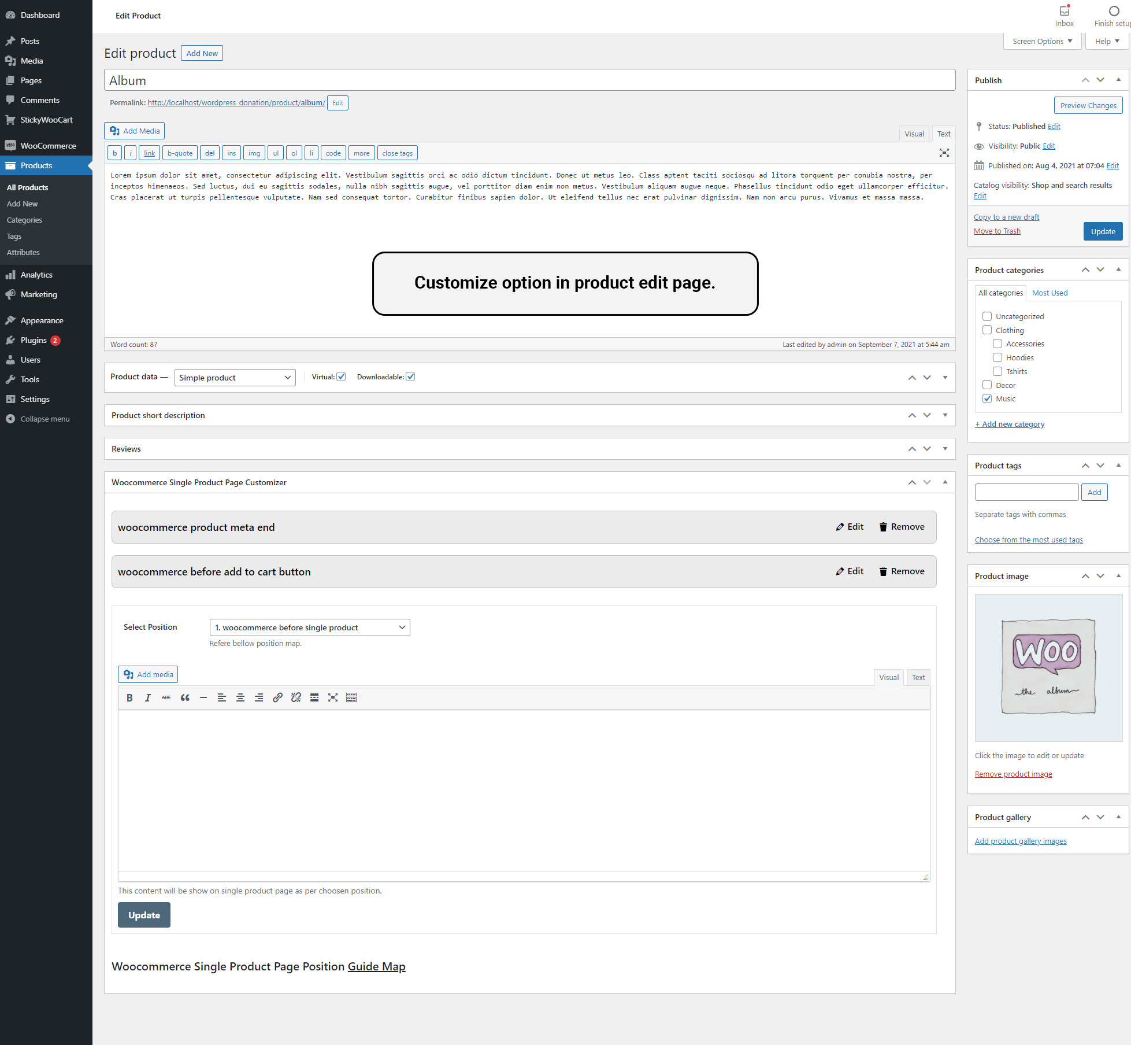Image resolution: width=1131 pixels, height=1045 pixels.
Task: Apply Italic formatting in customizer editor
Action: pos(148,697)
